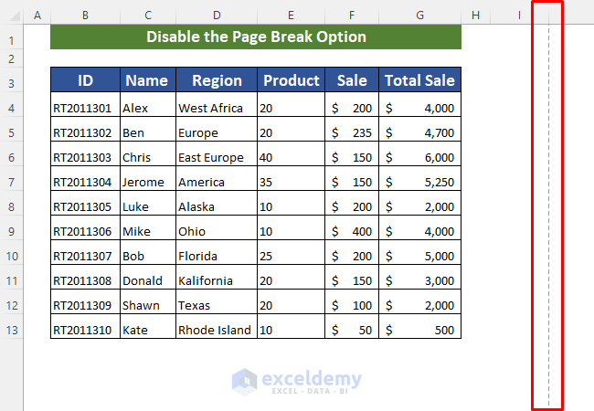The height and width of the screenshot is (411, 594).
Task: Select the Total Sale header cell
Action: coord(419,80)
